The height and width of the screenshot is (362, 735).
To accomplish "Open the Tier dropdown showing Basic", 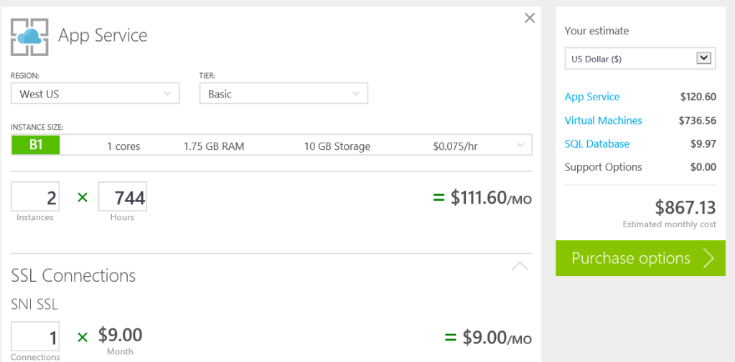I will point(284,94).
